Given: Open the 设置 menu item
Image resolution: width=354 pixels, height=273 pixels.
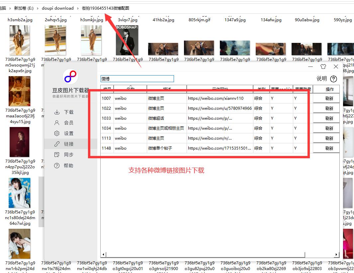Looking at the screenshot, I should (69, 133).
